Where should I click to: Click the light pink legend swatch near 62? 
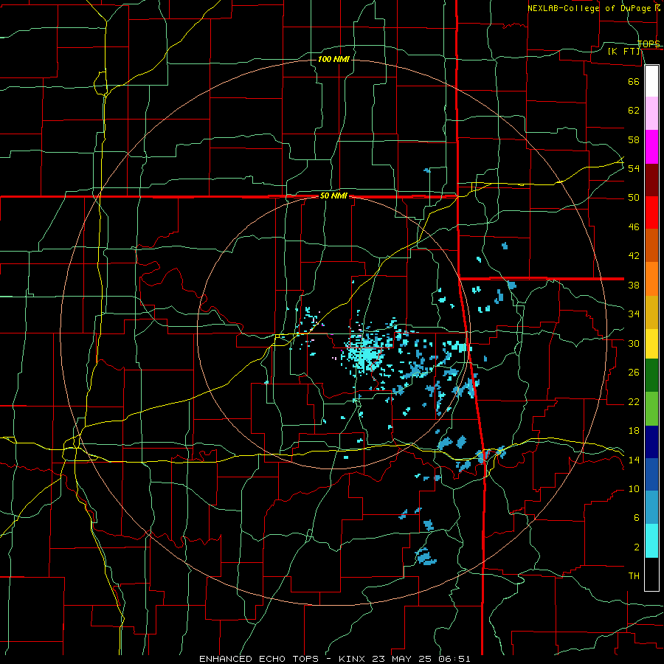651,114
